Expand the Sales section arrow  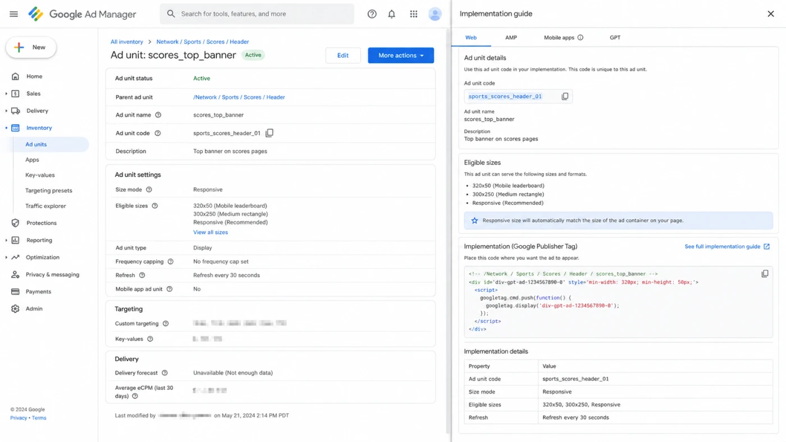click(6, 94)
